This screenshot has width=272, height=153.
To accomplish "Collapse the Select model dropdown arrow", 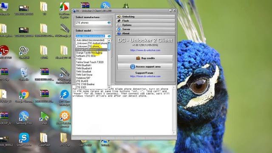I will 109,36.
